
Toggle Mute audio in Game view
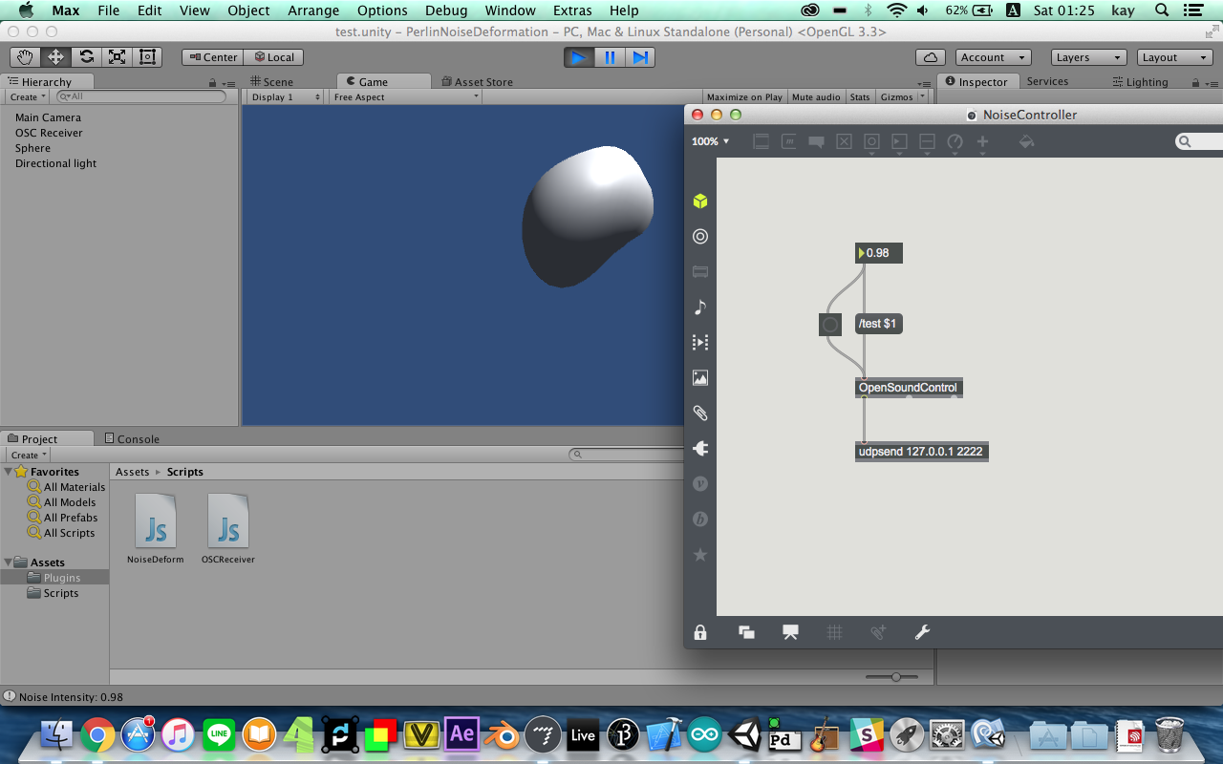(816, 97)
